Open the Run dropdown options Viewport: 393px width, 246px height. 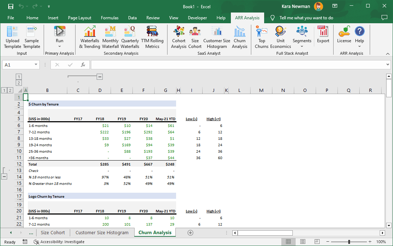[59, 46]
